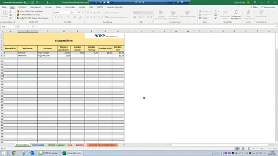
Task: Click the large Einfügen paste icon
Action: click(x=5, y=13)
